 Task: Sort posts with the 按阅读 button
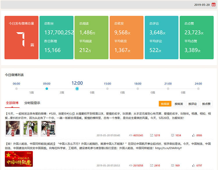point(165,104)
